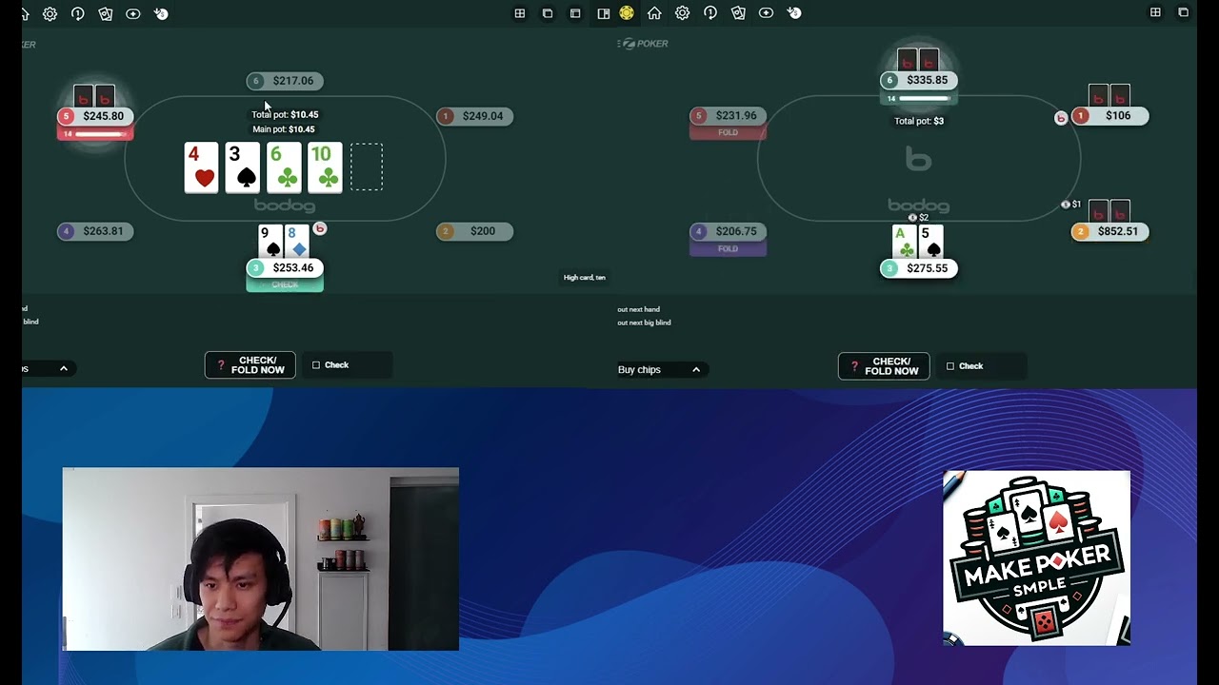The width and height of the screenshot is (1219, 685).
Task: Click the FOLD tag under $231.96 seat
Action: (x=728, y=132)
